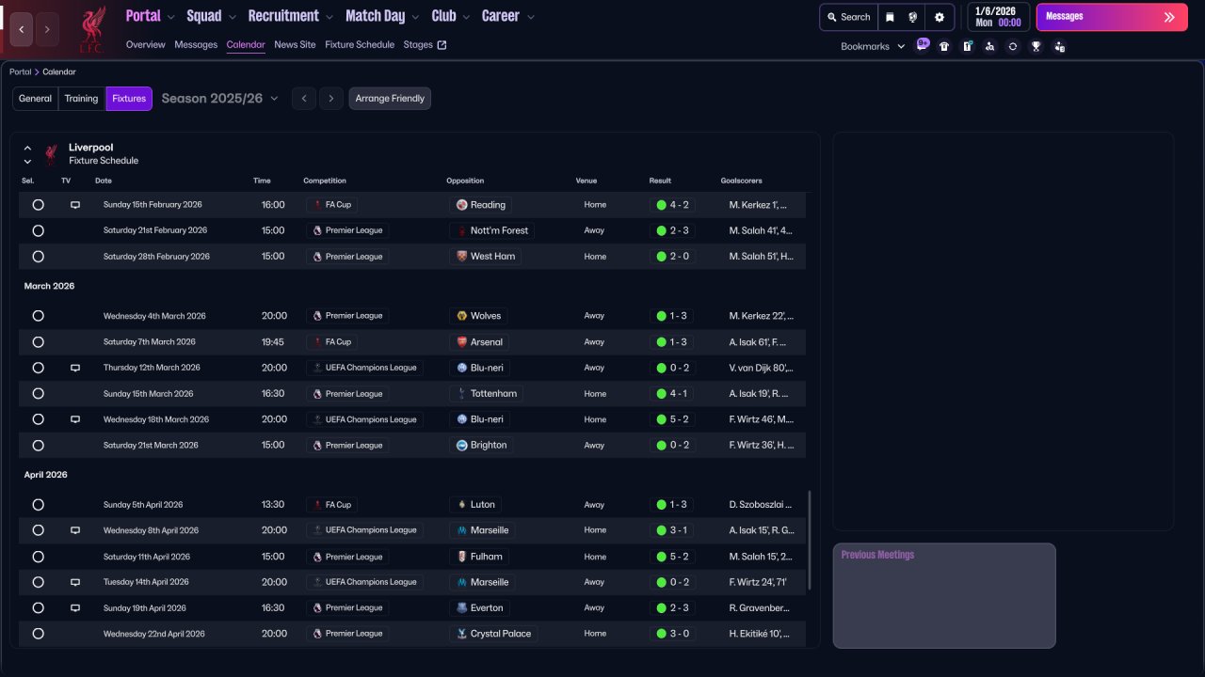Open the trophy icon shortcut
The width and height of the screenshot is (1205, 677).
point(1036,46)
